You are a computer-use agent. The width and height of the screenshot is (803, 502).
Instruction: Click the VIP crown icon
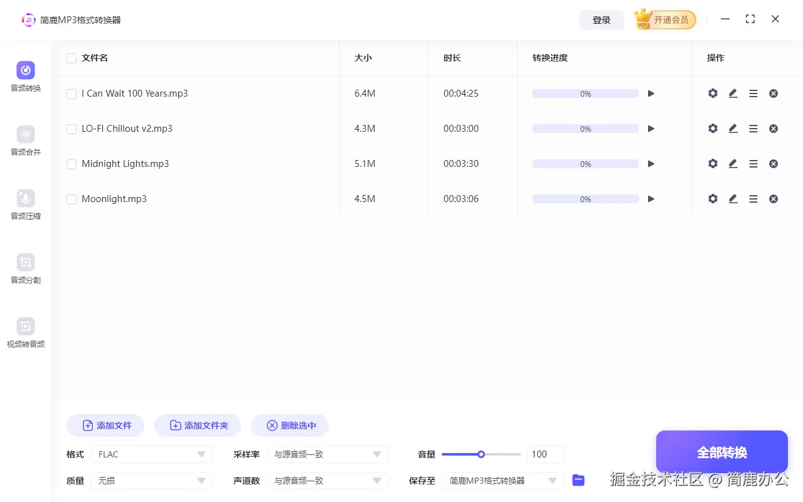point(642,19)
